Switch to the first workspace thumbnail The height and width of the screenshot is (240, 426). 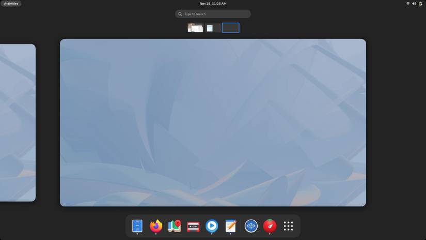[x=195, y=28]
